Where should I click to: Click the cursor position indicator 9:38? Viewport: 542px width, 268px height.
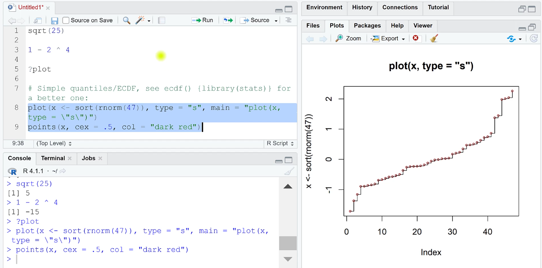point(18,143)
